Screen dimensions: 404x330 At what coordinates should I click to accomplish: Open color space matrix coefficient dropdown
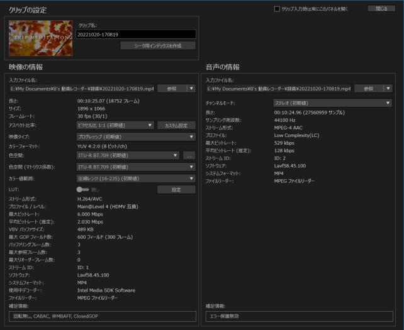[136, 167]
